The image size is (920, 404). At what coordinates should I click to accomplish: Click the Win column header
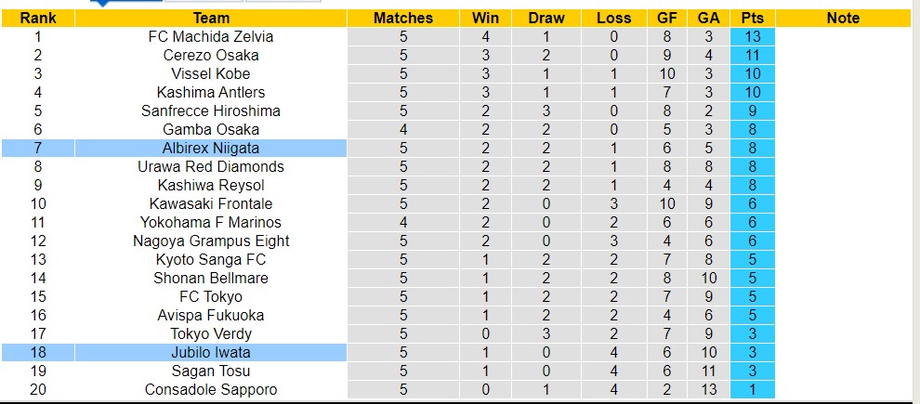(485, 18)
